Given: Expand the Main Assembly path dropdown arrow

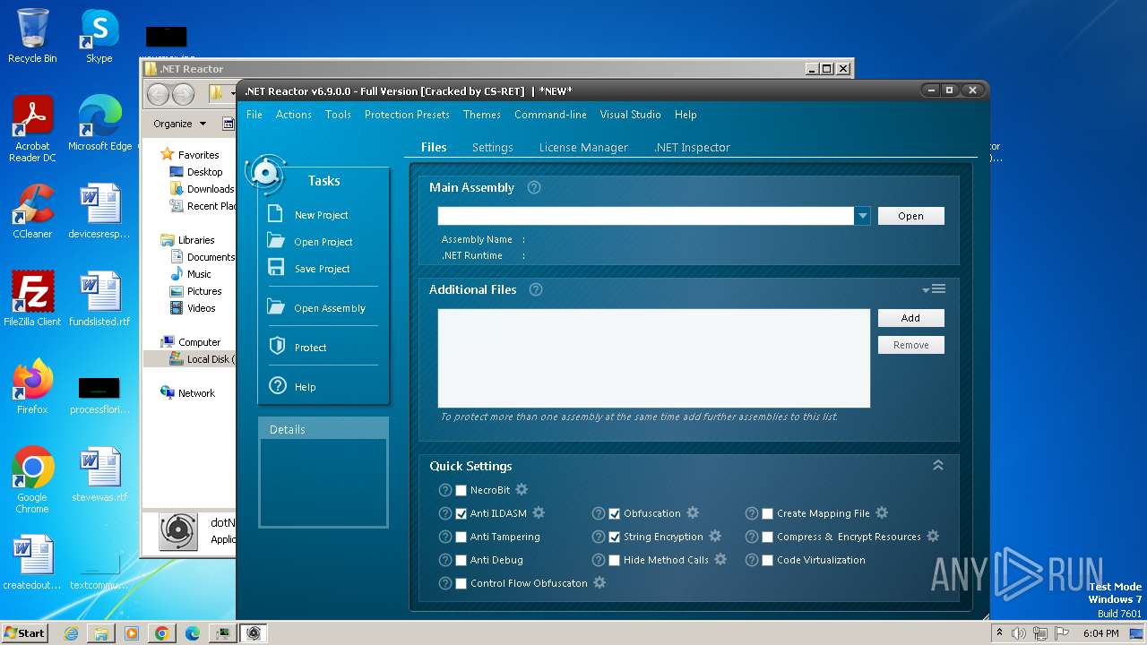Looking at the screenshot, I should (862, 216).
